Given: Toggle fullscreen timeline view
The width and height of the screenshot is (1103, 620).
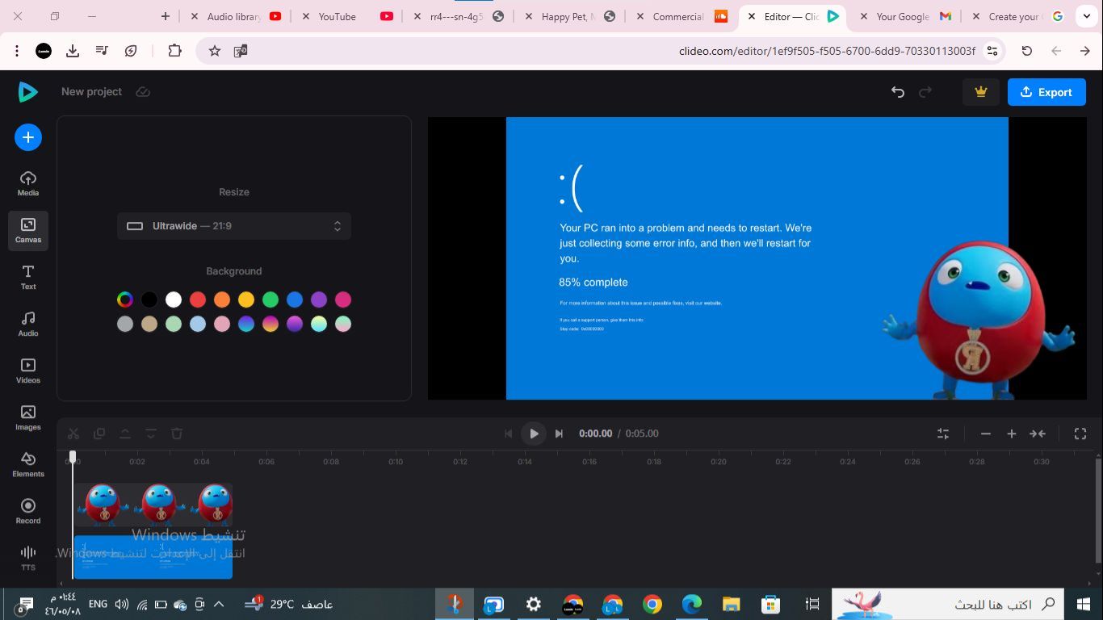Looking at the screenshot, I should (1080, 434).
